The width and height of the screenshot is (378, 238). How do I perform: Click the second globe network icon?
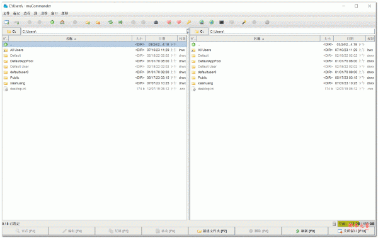coord(212,23)
